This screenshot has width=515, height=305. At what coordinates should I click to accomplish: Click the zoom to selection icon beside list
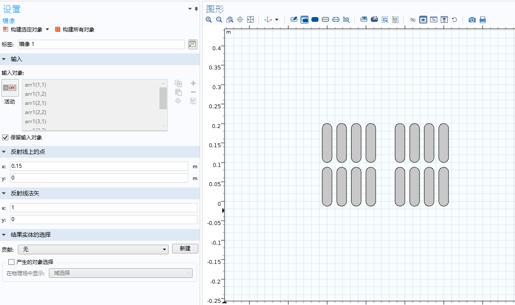[178, 101]
